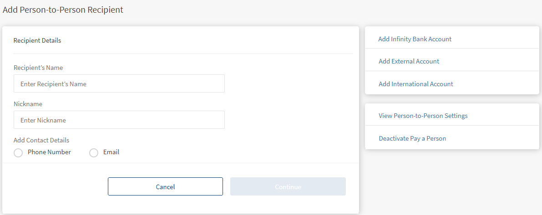
Task: View Person-to-Person Settings
Action: click(x=423, y=116)
